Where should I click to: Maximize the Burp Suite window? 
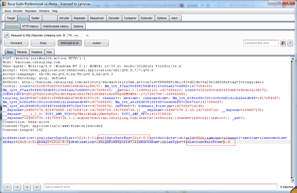(279, 3)
